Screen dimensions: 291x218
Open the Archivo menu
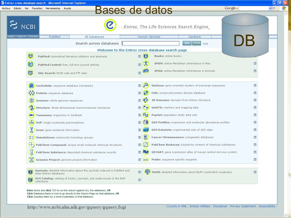pos(6,8)
